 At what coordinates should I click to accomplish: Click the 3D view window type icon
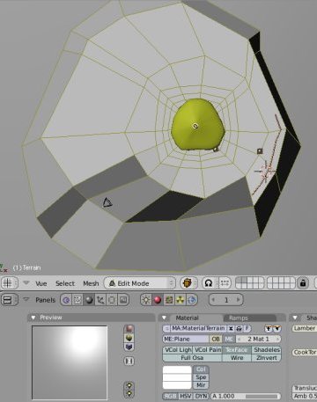tap(8, 283)
